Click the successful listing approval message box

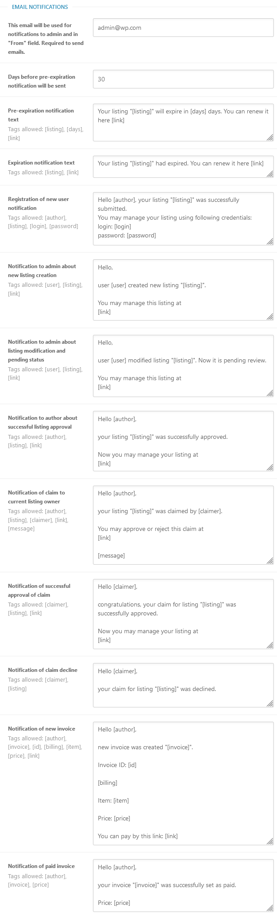[x=183, y=441]
